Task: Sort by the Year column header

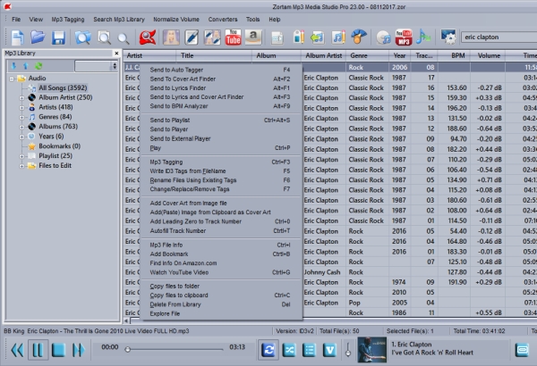Action: click(399, 55)
